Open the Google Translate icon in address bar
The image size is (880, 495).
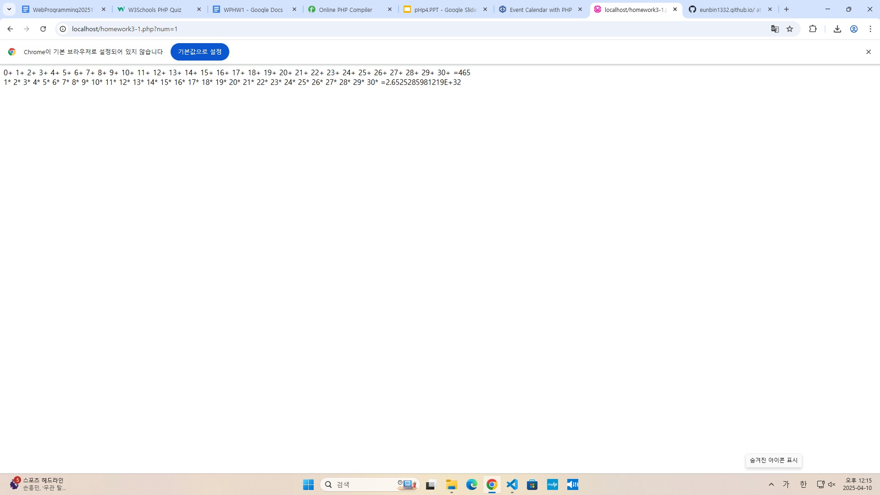(775, 28)
